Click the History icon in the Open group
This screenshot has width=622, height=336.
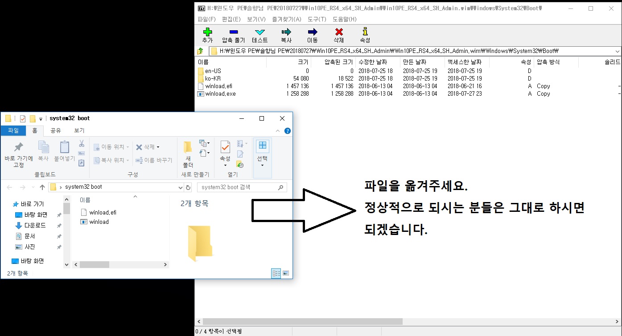(x=240, y=164)
